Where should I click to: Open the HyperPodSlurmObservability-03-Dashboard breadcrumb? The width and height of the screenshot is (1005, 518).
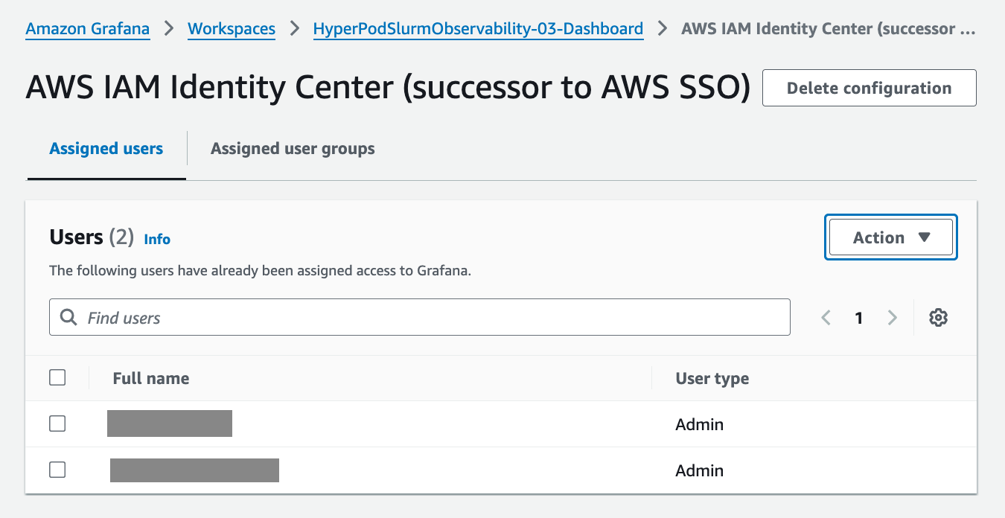478,29
